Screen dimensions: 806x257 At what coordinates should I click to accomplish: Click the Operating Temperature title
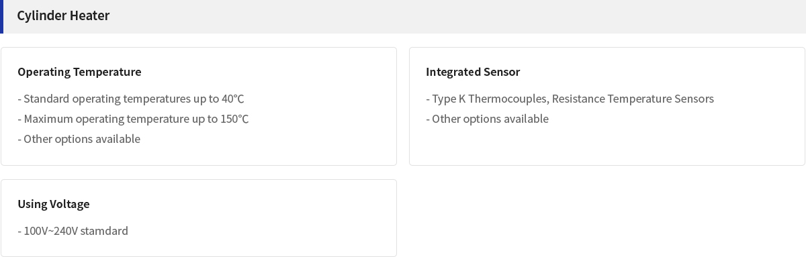(x=79, y=72)
